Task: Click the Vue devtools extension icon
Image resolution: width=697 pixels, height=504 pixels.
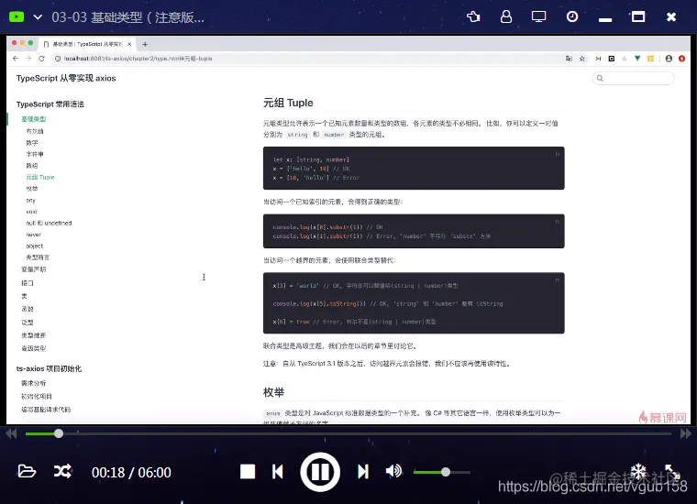Action: click(x=637, y=58)
